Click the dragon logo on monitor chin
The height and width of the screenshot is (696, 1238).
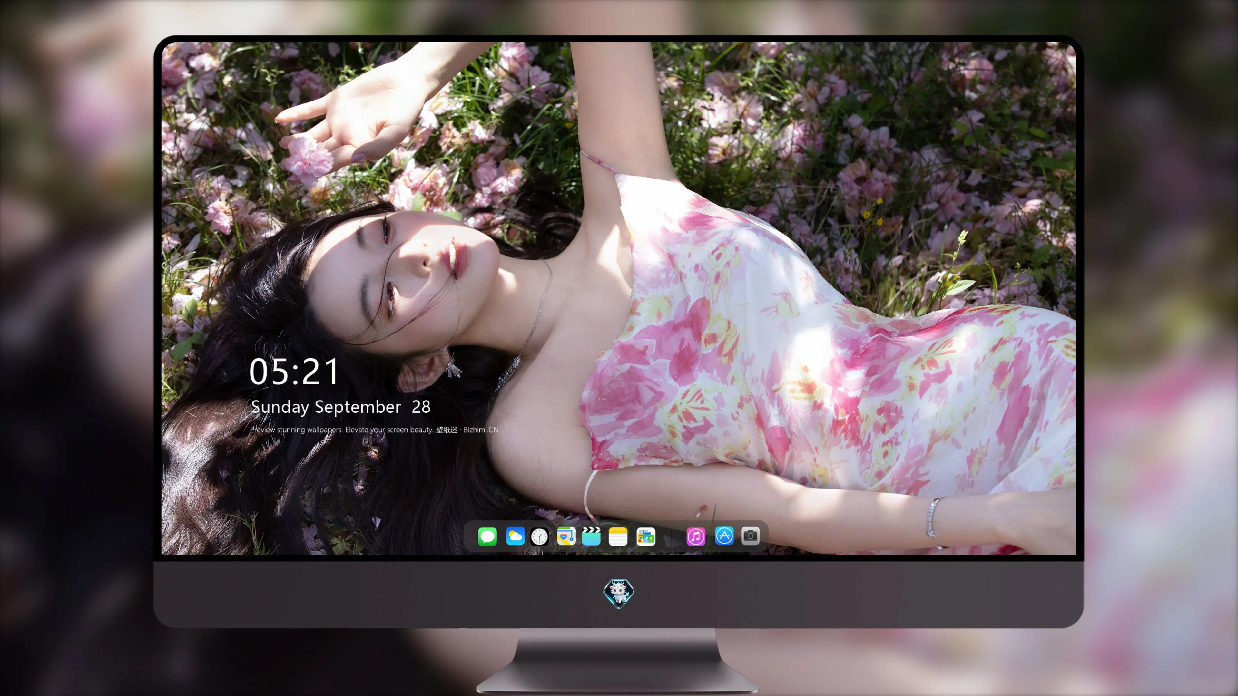coord(619,593)
